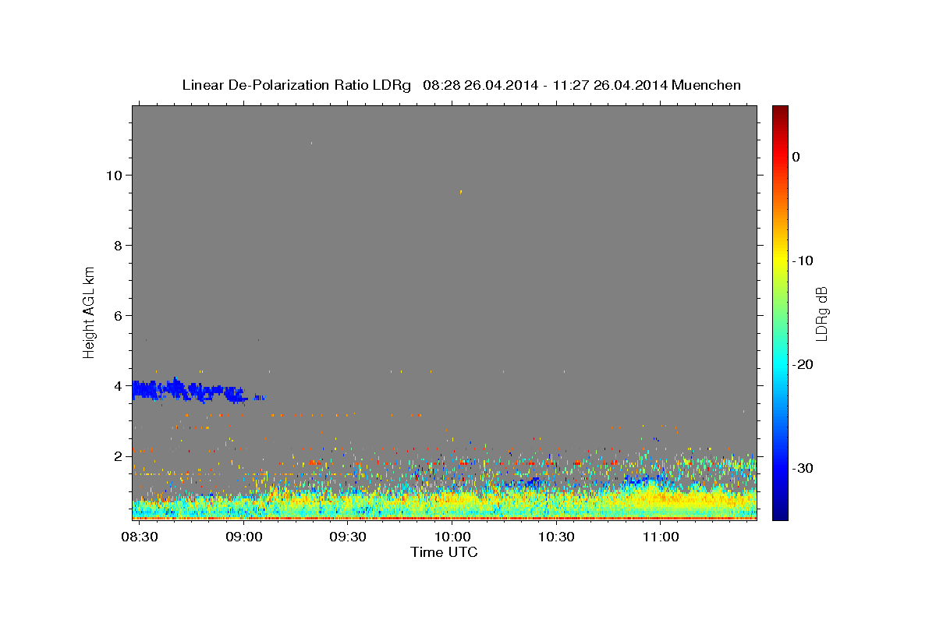This screenshot has width=936, height=624.
Task: Click the colorbar value -10
Action: pyautogui.click(x=803, y=261)
